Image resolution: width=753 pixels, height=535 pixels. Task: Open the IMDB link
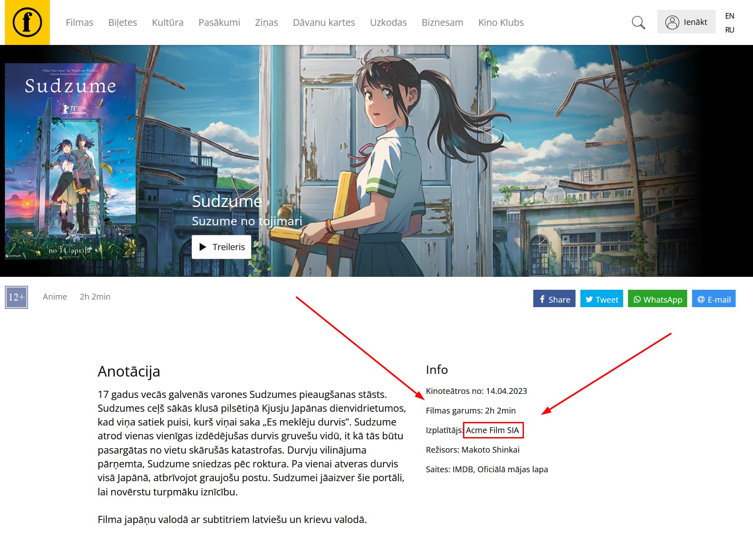tap(463, 469)
